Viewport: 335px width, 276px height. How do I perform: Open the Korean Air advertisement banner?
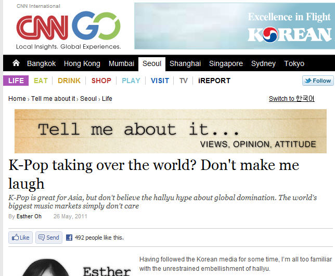tap(234, 26)
